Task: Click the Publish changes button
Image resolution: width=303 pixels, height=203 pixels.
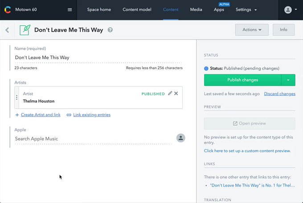Action: pyautogui.click(x=242, y=80)
